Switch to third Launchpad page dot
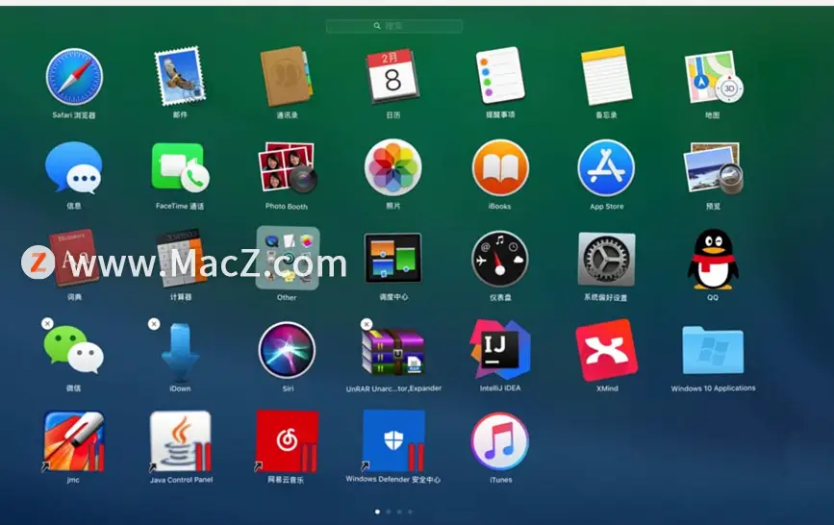The image size is (834, 525). (x=399, y=512)
